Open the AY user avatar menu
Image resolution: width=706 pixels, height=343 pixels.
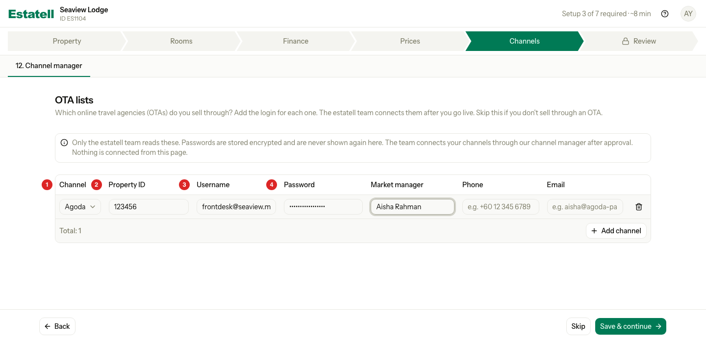pyautogui.click(x=688, y=14)
